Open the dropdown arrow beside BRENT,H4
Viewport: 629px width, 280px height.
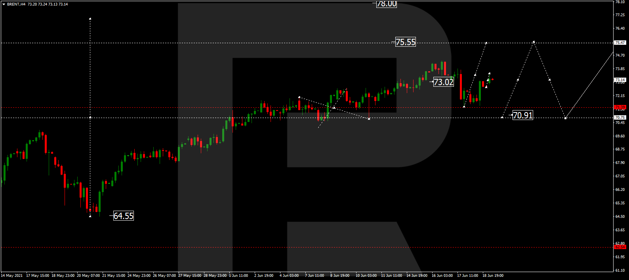tap(4, 4)
